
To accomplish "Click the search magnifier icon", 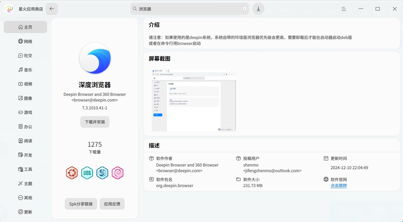I will coord(135,9).
